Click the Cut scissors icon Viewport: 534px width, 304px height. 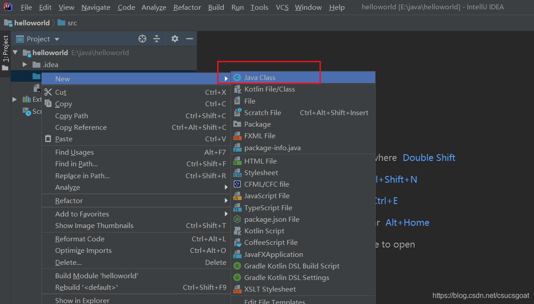pyautogui.click(x=48, y=92)
